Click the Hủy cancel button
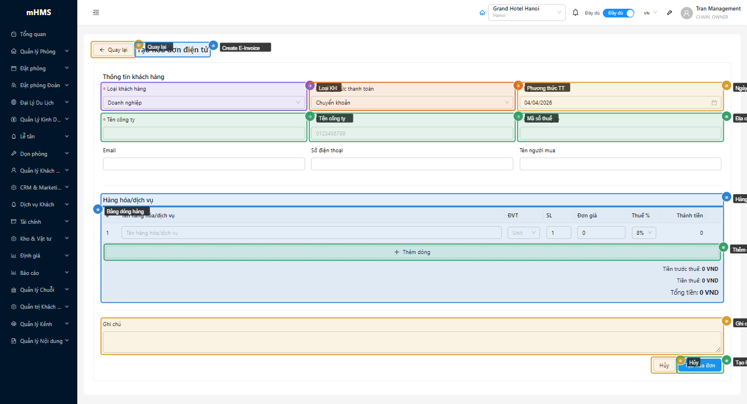Image resolution: width=747 pixels, height=404 pixels. [x=664, y=366]
